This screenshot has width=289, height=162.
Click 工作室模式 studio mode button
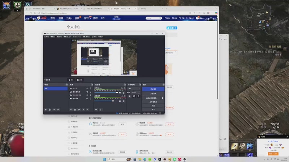click(x=153, y=102)
